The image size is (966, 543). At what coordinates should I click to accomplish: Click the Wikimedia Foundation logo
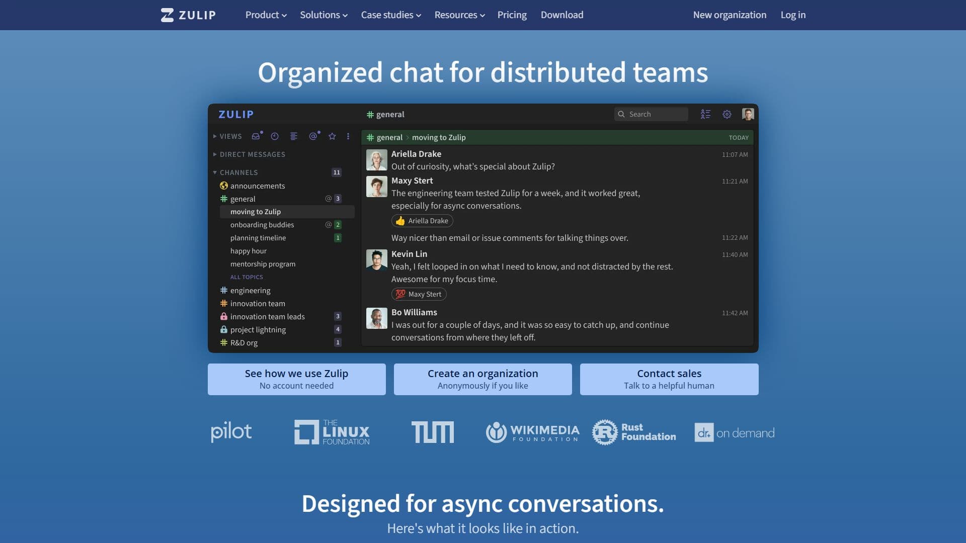coord(532,432)
